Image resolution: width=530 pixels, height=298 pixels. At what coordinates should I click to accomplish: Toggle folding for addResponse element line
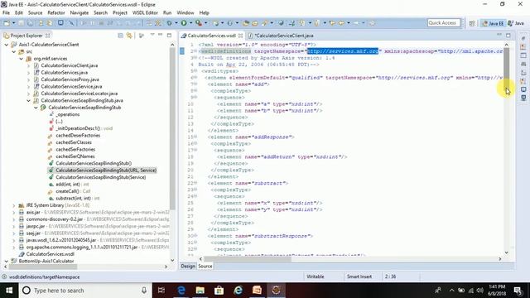[195, 137]
